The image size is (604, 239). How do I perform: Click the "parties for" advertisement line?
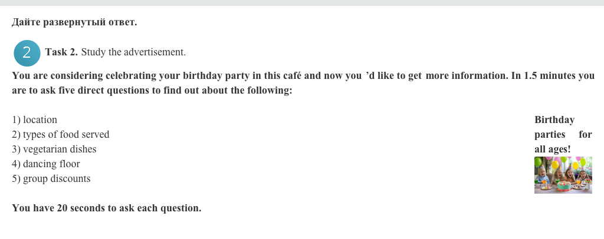[x=563, y=135]
